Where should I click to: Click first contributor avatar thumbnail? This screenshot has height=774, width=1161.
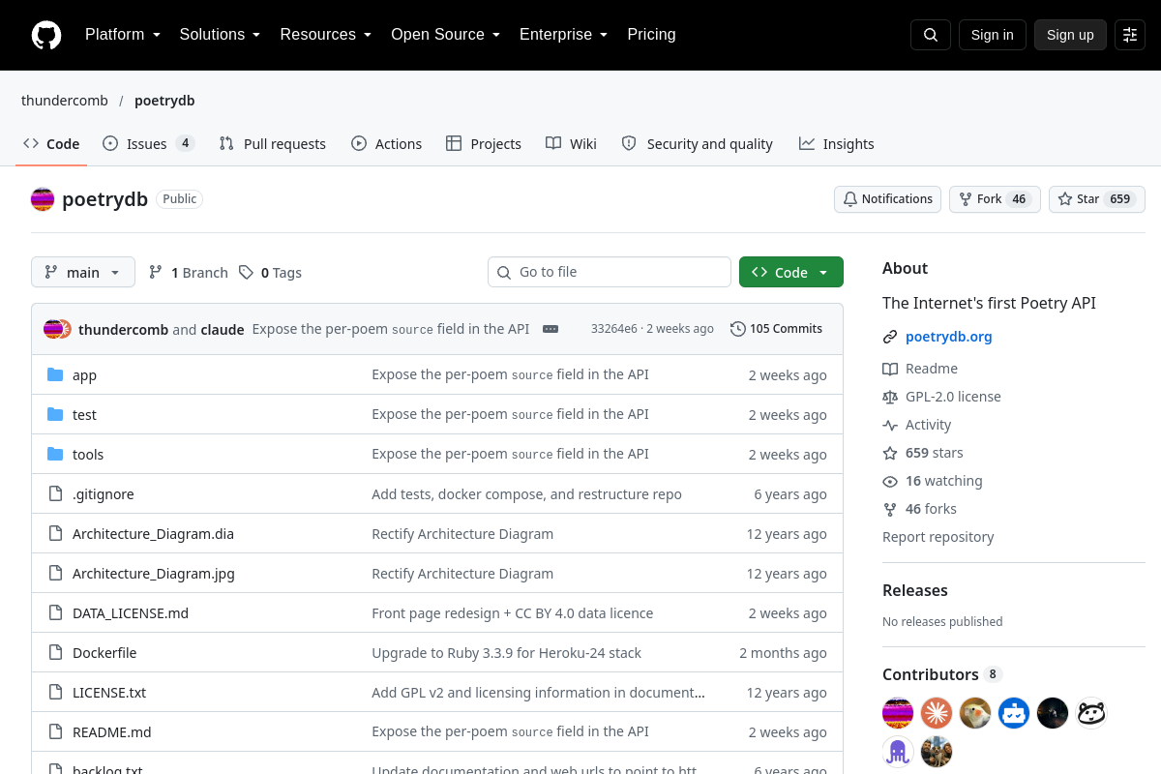pyautogui.click(x=898, y=713)
